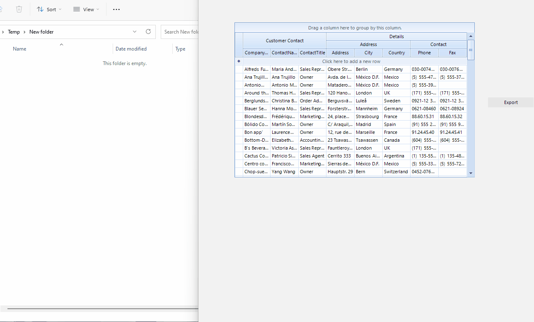Click the Country column header in grid
534x322 pixels.
click(x=396, y=53)
